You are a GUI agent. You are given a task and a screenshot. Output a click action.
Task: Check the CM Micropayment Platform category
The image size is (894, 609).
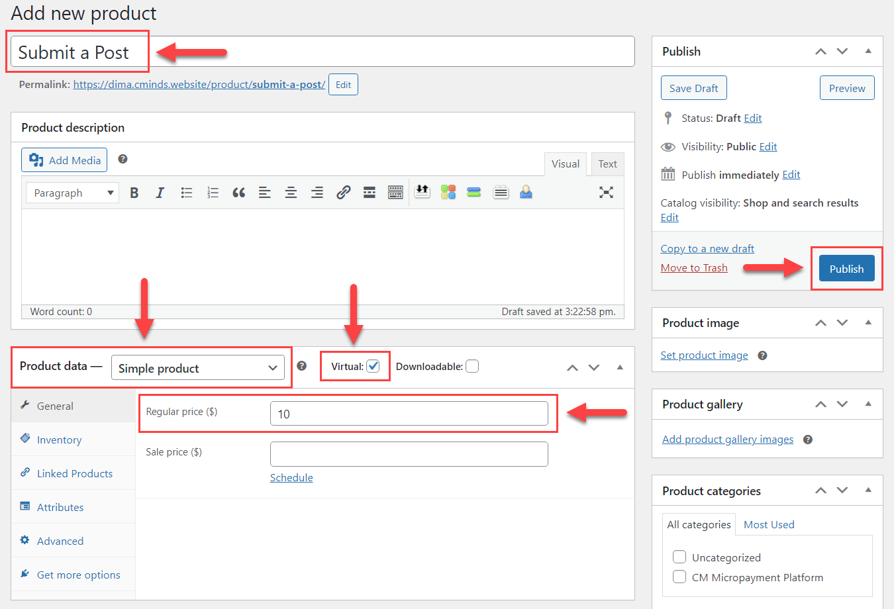point(679,577)
